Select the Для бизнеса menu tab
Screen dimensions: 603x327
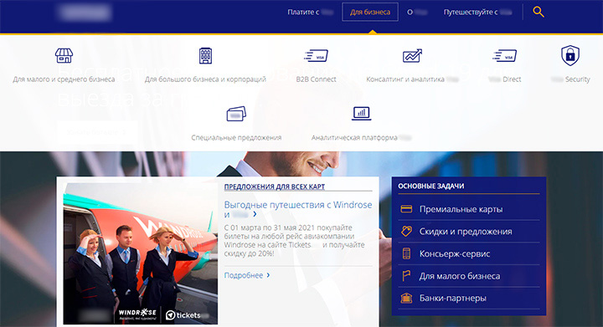(x=370, y=13)
